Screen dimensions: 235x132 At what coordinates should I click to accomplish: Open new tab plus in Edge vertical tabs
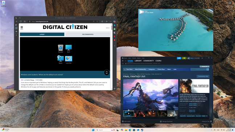pos(16,35)
